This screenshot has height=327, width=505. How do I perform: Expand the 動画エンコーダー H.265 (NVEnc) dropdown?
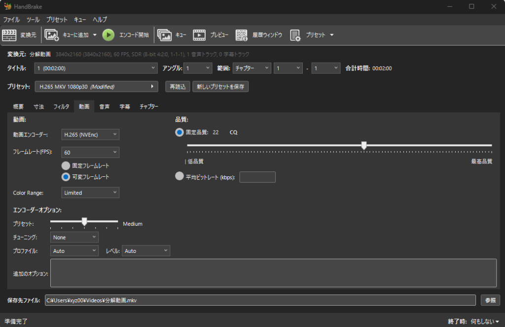point(90,134)
